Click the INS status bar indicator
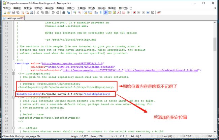 point(210,136)
